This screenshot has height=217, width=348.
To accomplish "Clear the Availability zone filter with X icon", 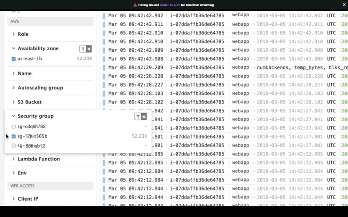I will (x=89, y=49).
